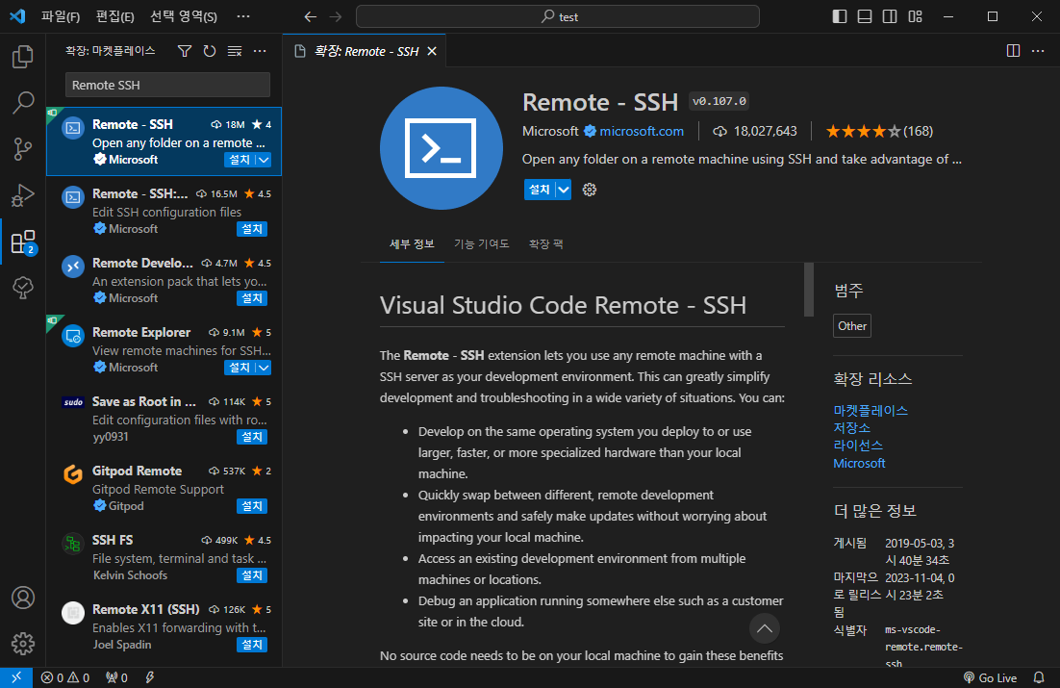1060x688 pixels.
Task: Expand install dropdown for Remote Explorer
Action: tap(264, 368)
